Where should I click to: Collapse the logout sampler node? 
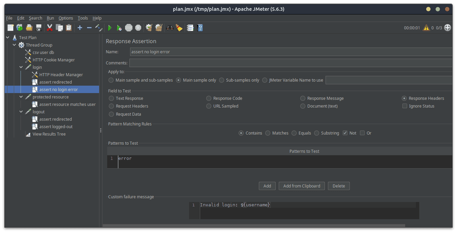click(21, 112)
